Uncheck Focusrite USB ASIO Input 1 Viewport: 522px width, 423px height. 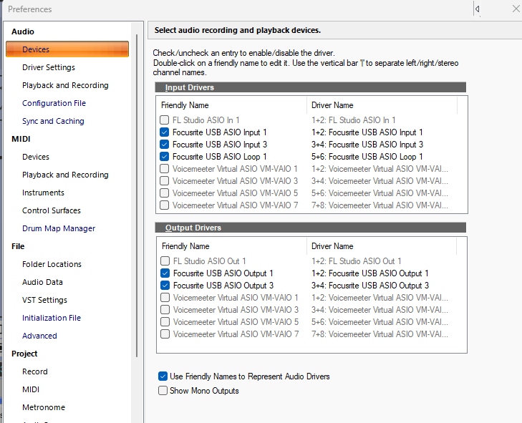click(x=165, y=132)
